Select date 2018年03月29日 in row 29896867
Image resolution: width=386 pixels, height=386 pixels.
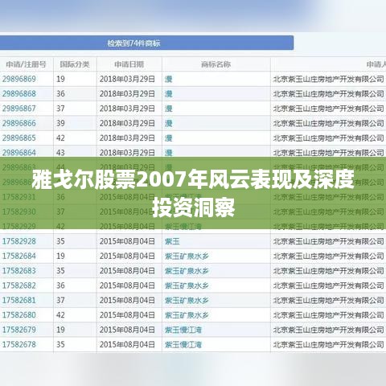coord(127,109)
